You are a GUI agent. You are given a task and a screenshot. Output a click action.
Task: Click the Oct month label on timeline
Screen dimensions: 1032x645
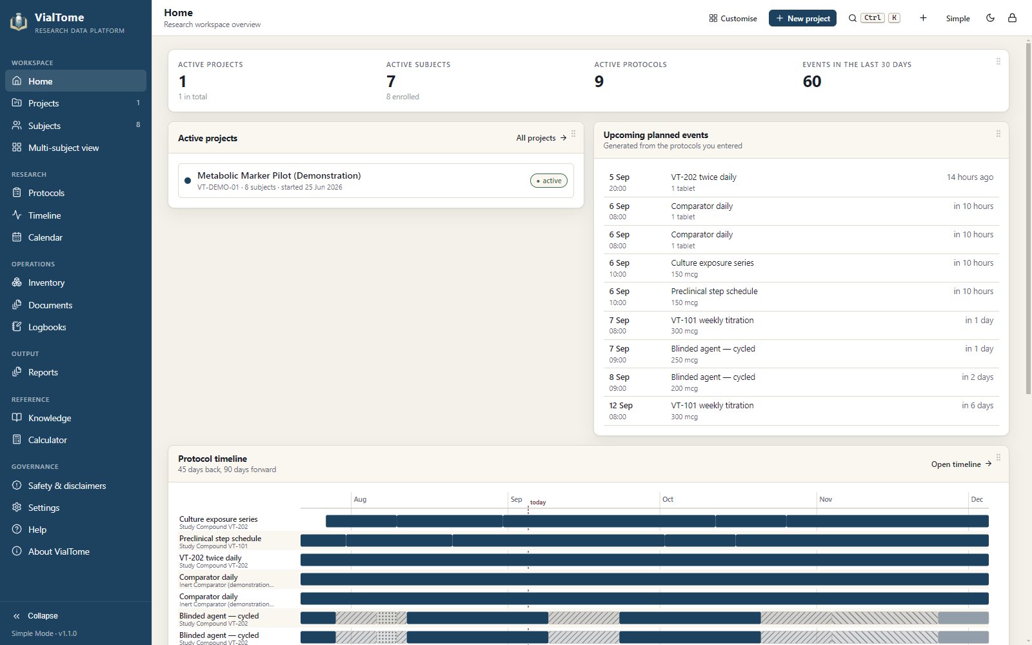[668, 499]
